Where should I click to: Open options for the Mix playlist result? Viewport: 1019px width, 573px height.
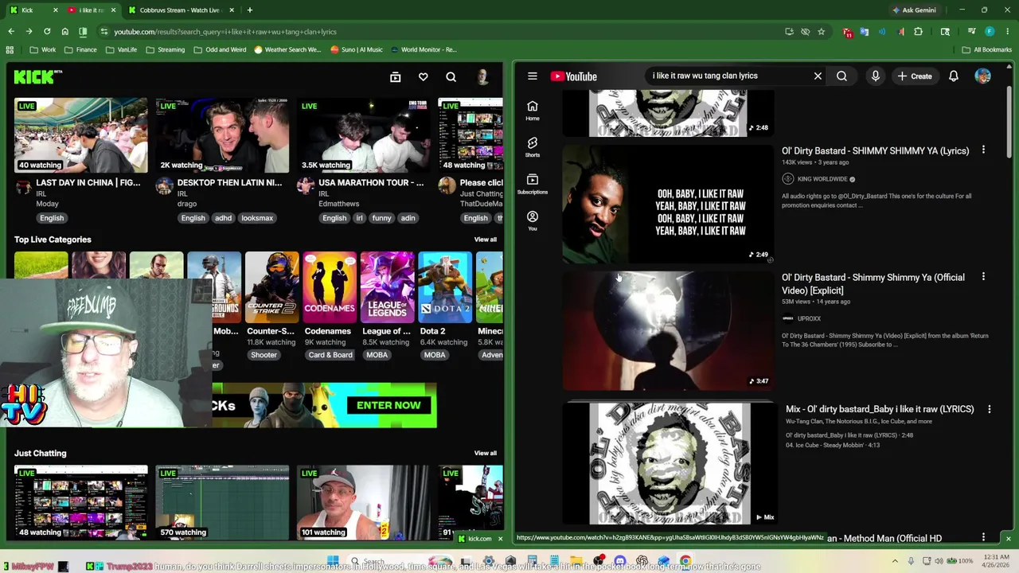(989, 408)
